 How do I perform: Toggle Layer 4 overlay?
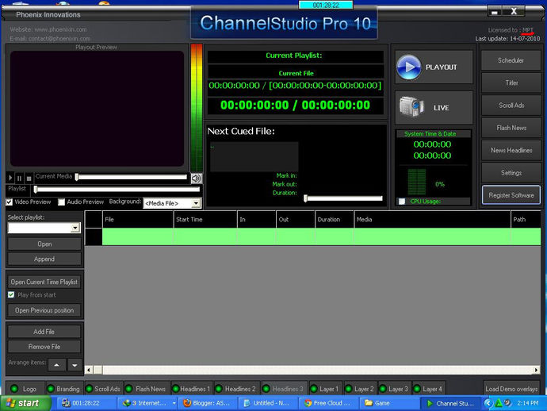(x=416, y=389)
